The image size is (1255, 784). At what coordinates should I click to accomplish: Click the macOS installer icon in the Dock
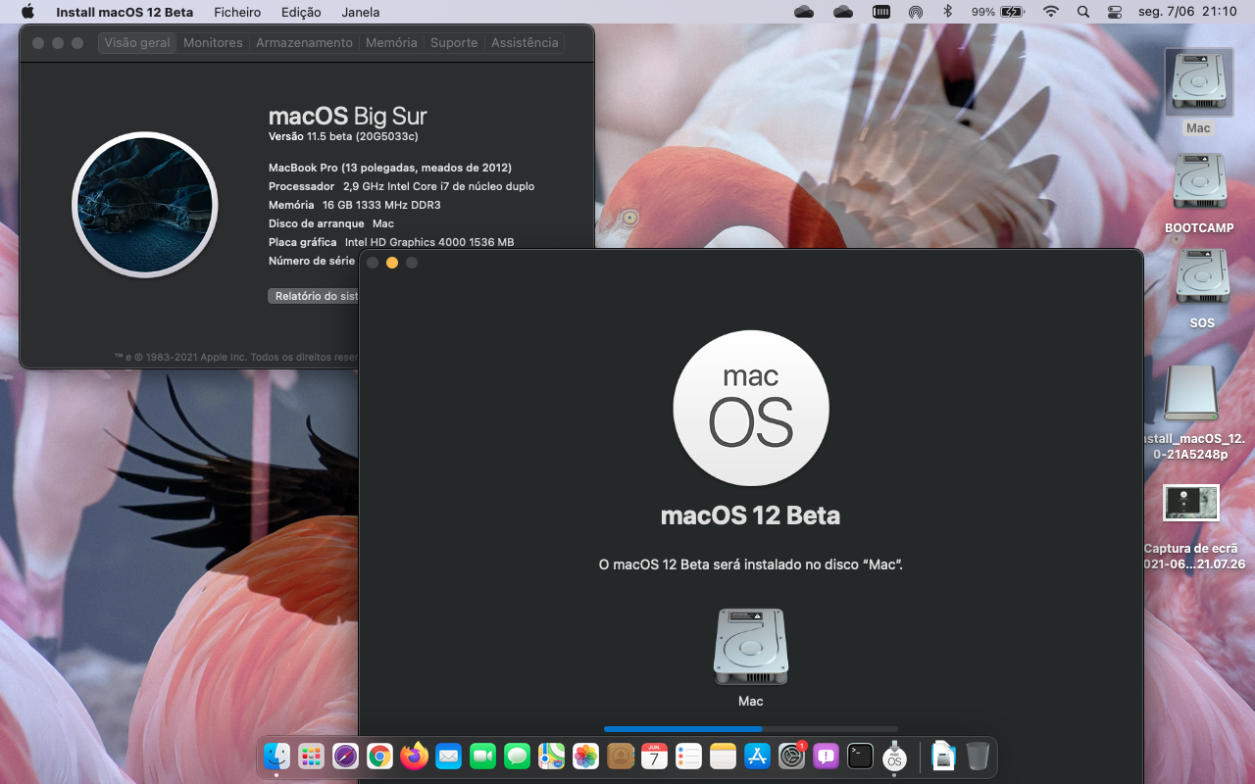[894, 756]
